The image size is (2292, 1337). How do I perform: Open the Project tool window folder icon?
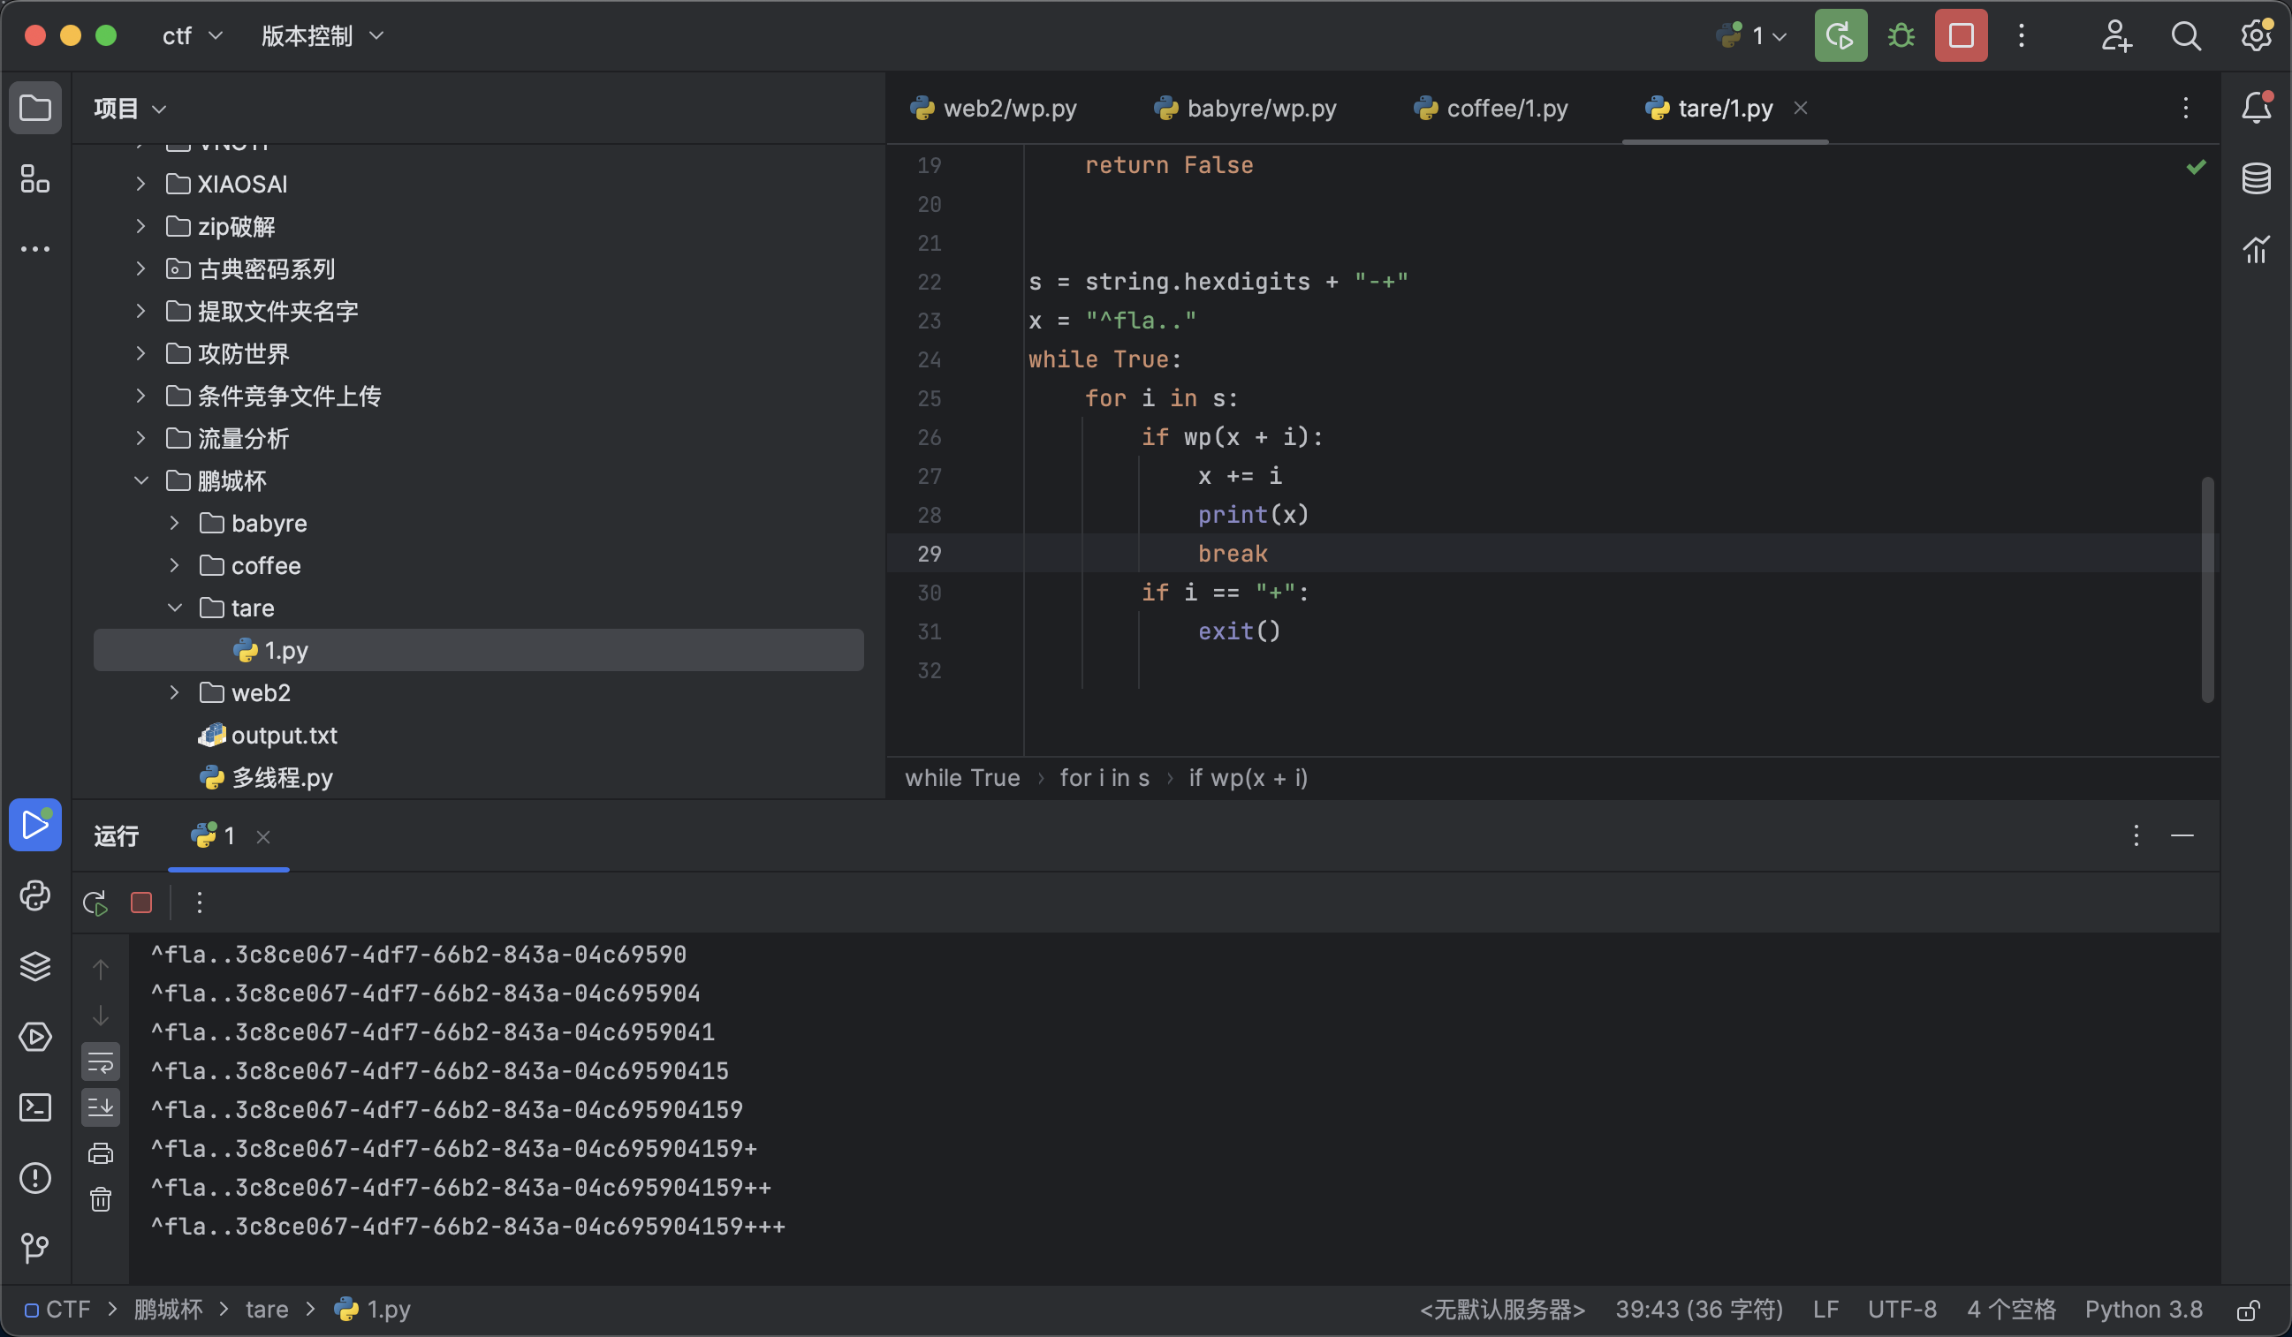[x=34, y=108]
